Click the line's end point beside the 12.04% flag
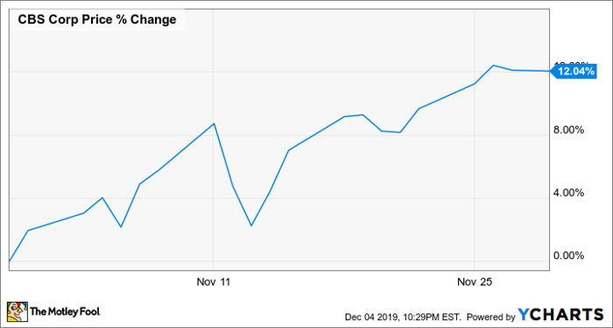Screen dimensions: 613x328 pyautogui.click(x=548, y=71)
